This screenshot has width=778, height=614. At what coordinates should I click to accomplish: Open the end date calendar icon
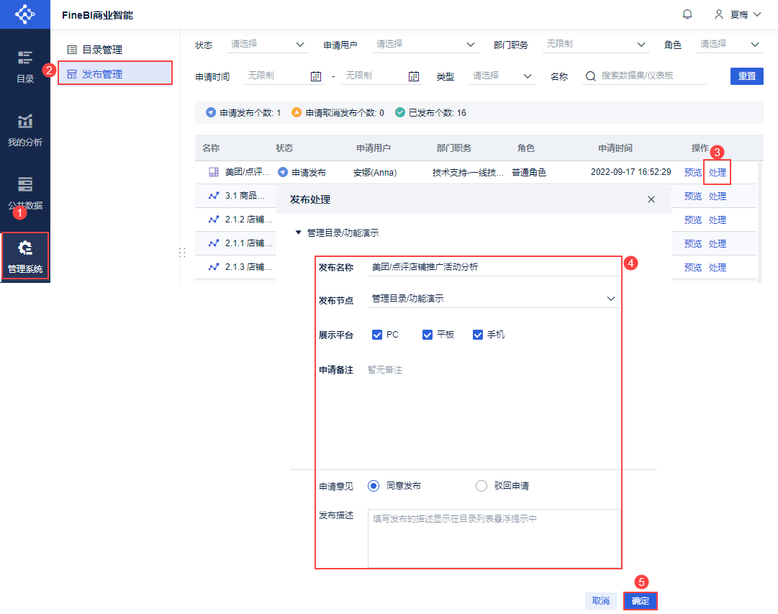pyautogui.click(x=414, y=76)
